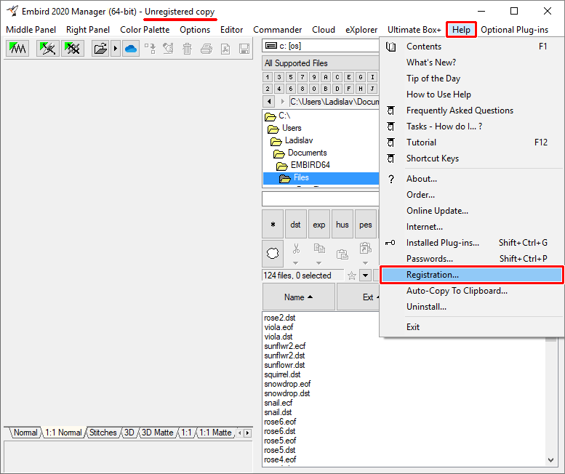Image resolution: width=565 pixels, height=474 pixels.
Task: Open the Options menu
Action: pos(195,30)
